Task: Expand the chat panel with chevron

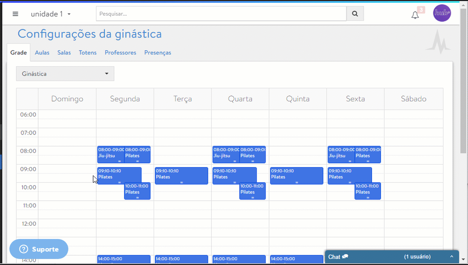Action: (x=452, y=257)
